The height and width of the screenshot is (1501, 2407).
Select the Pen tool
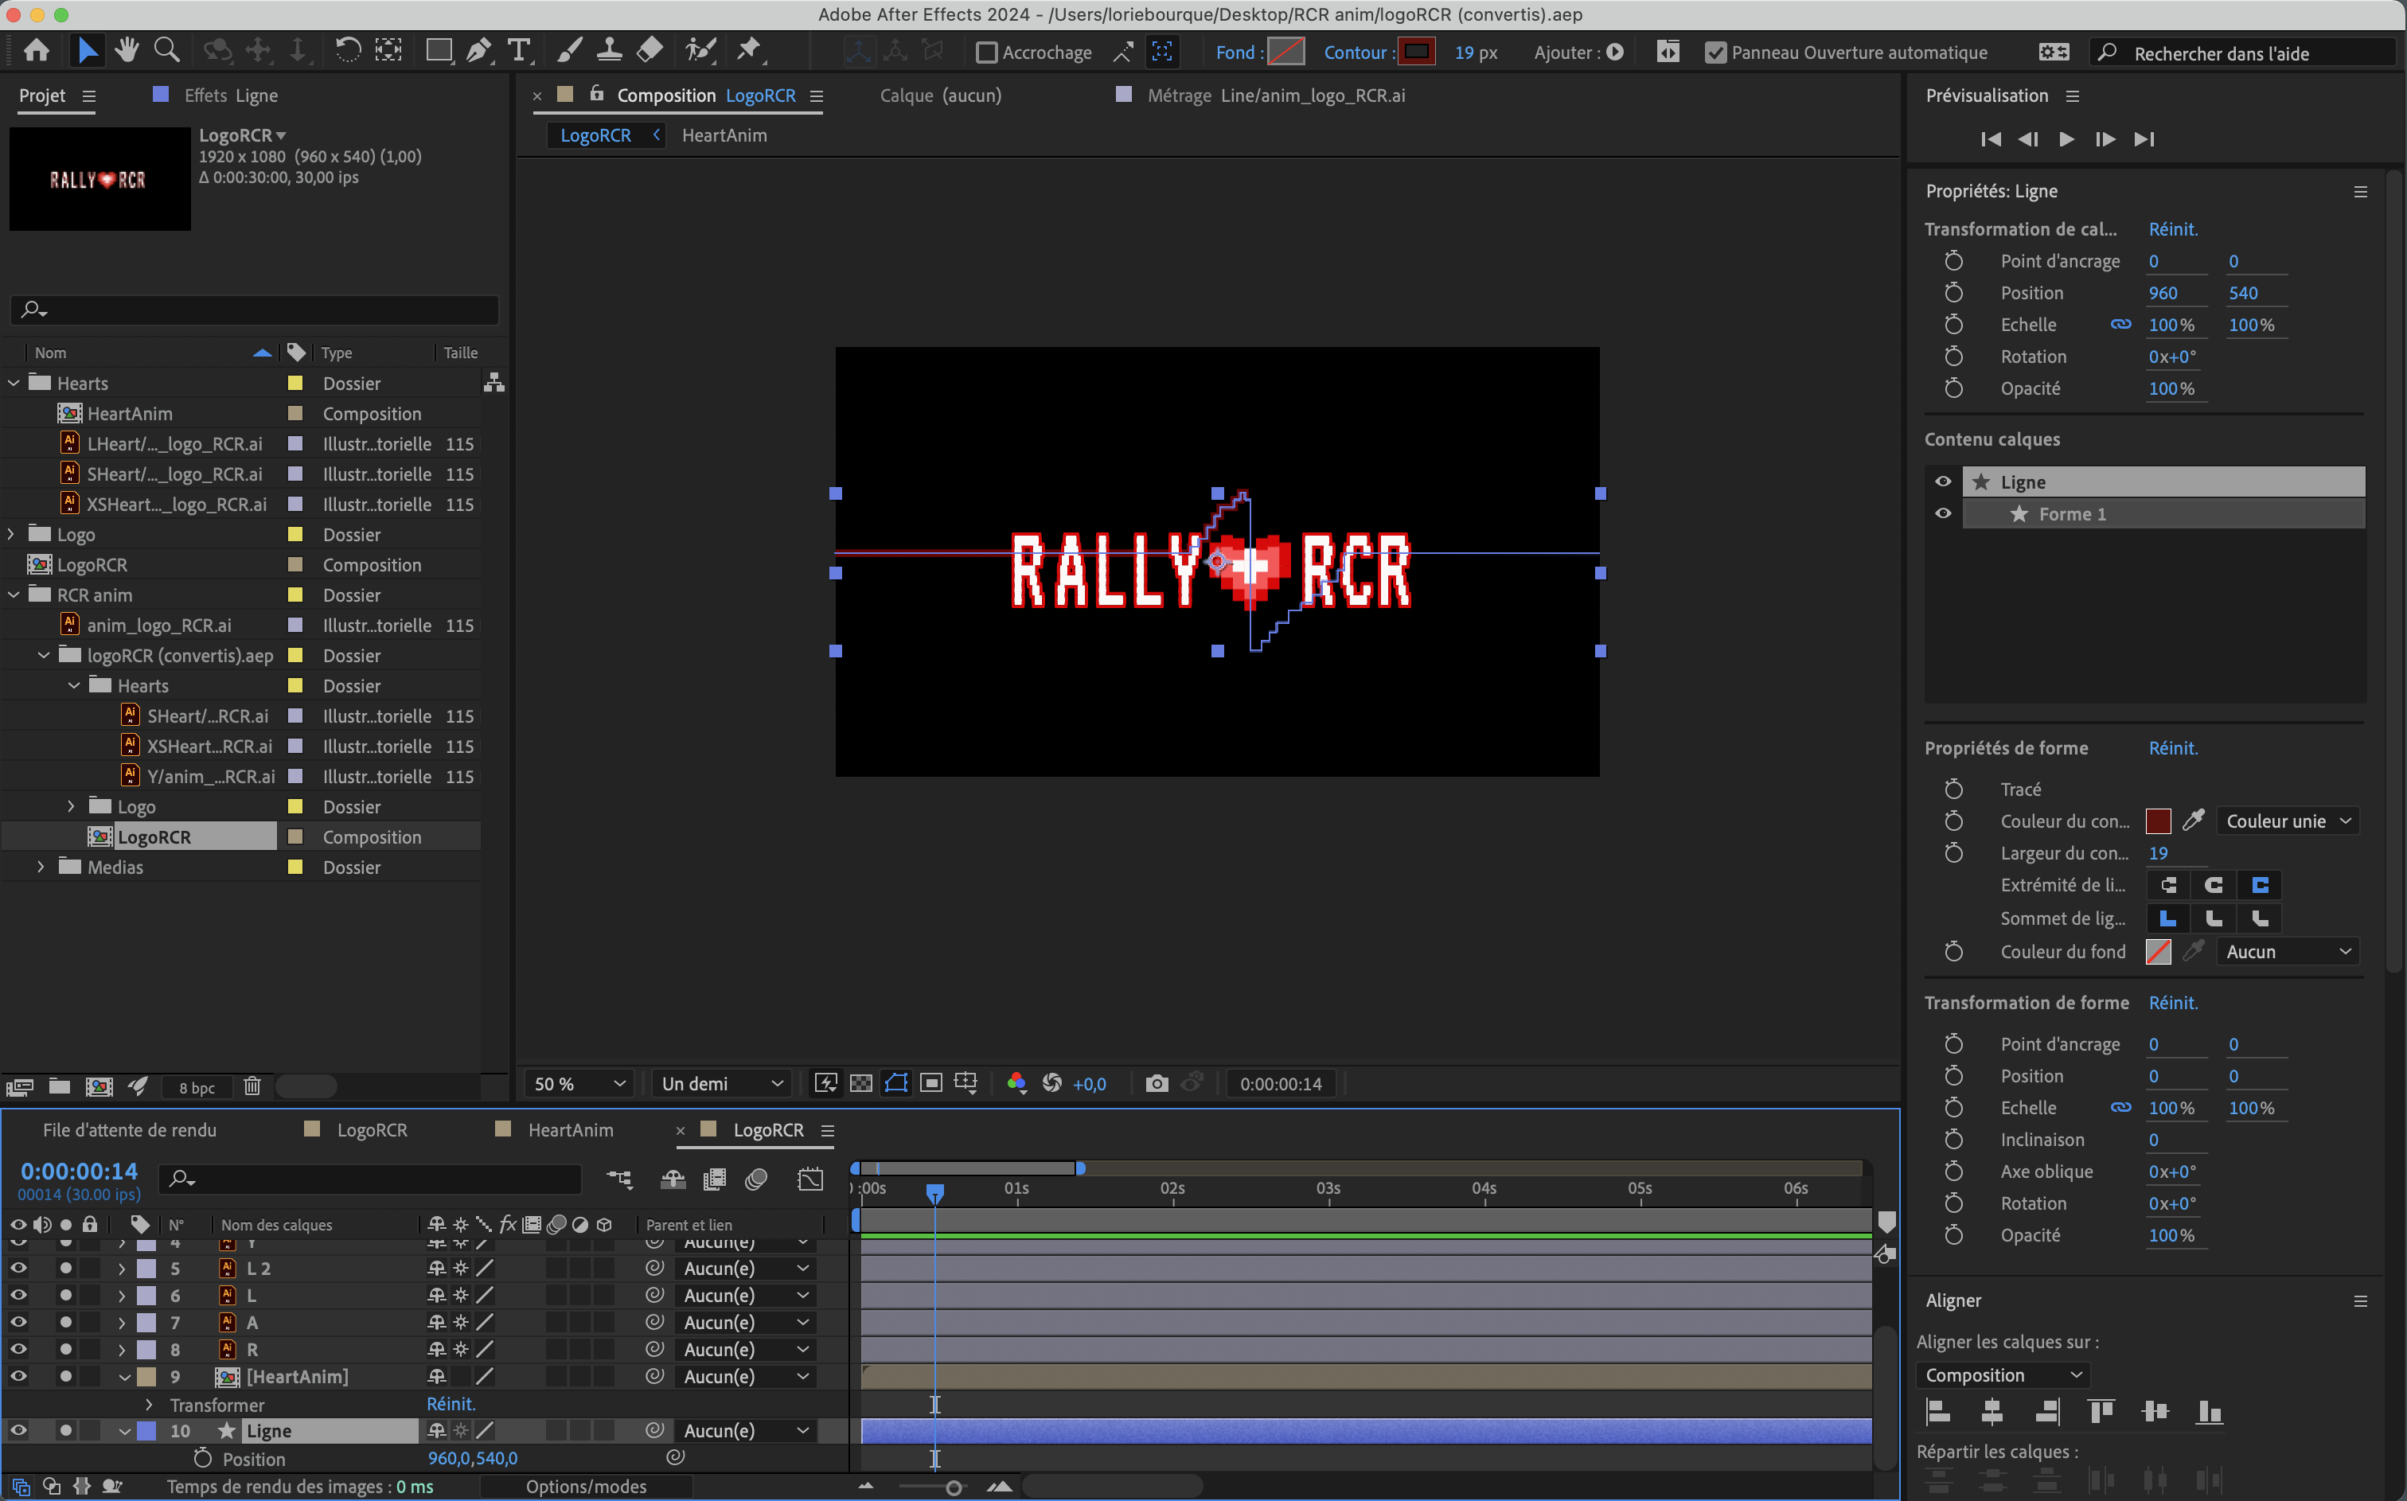tap(478, 51)
